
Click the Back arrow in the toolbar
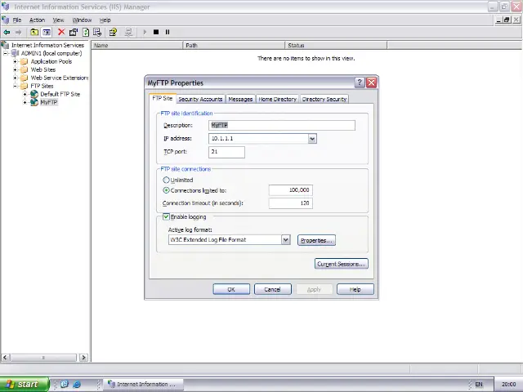[x=7, y=32]
